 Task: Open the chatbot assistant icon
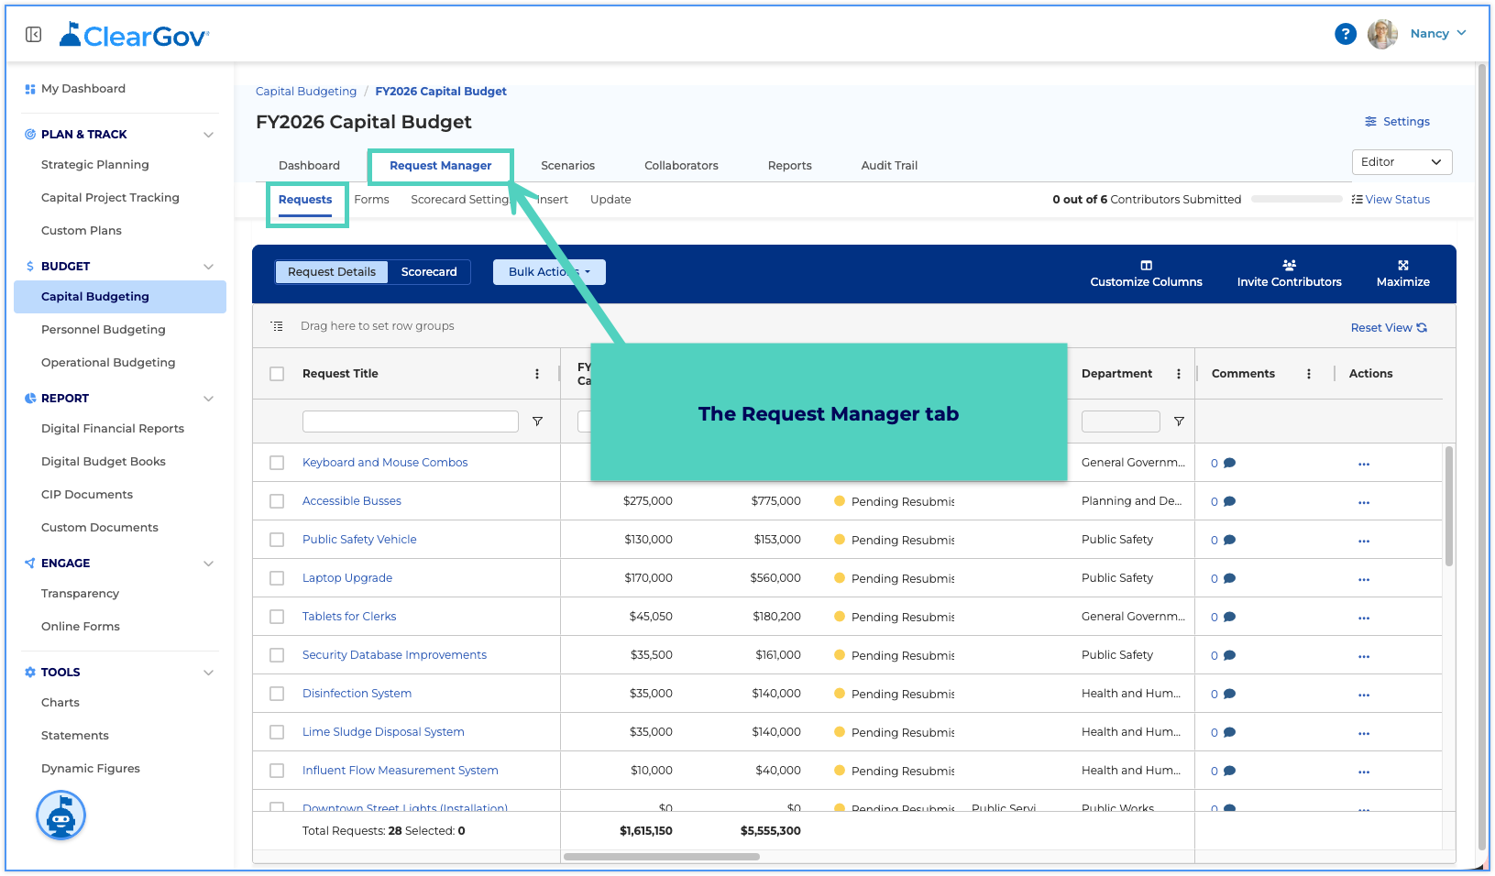60,815
